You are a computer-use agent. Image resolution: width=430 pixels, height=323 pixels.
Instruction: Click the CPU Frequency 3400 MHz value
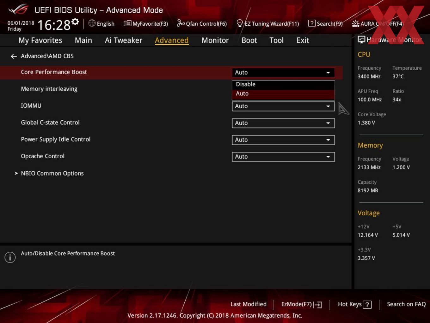coord(369,77)
